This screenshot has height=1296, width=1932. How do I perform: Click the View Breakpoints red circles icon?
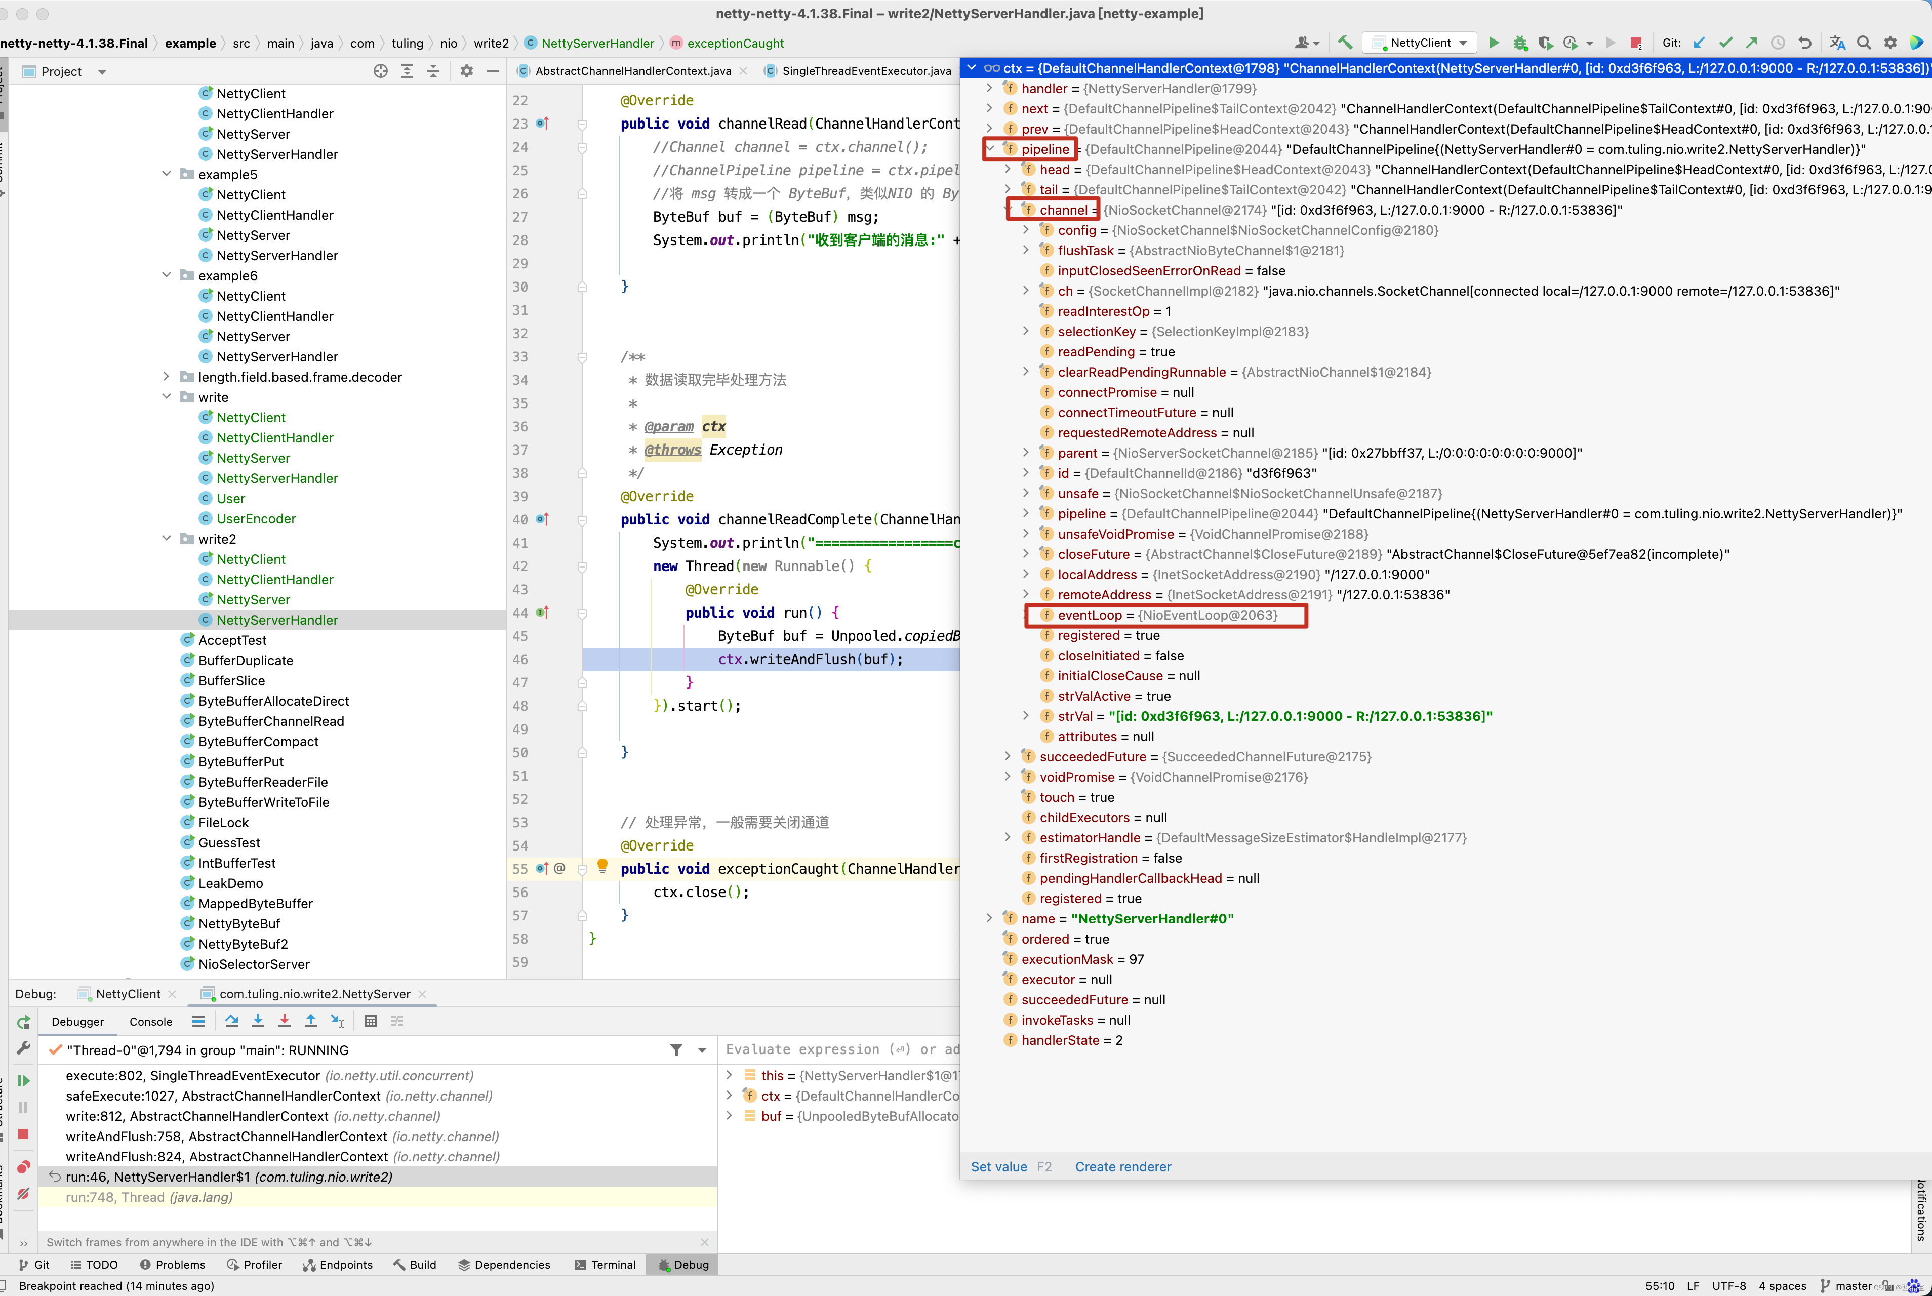[x=23, y=1167]
